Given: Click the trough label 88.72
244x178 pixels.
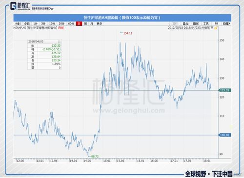Looking at the screenshot, I should click(95, 157).
